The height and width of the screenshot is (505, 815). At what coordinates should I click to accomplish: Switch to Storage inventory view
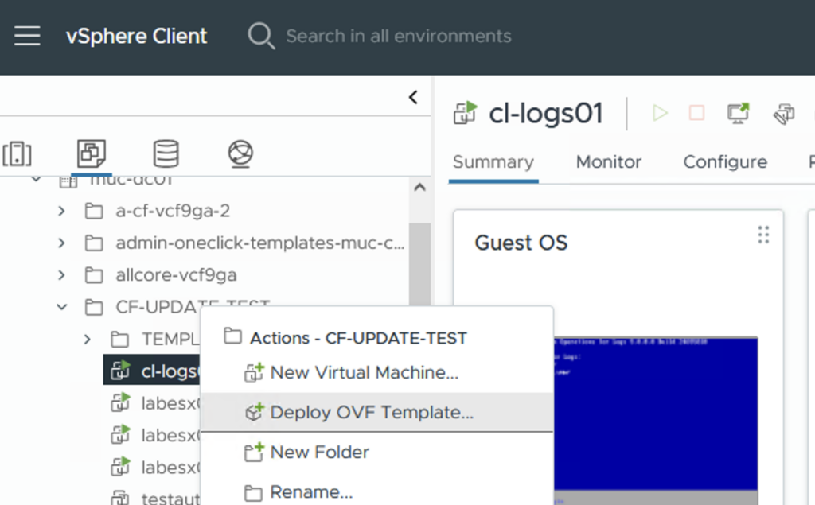(166, 153)
